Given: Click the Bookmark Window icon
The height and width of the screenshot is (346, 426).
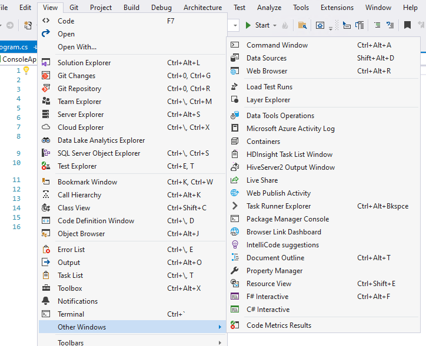Looking at the screenshot, I should [46, 182].
